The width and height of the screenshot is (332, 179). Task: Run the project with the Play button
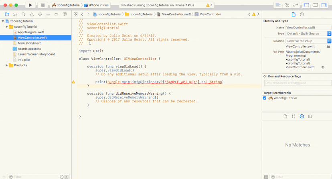coord(30,5)
